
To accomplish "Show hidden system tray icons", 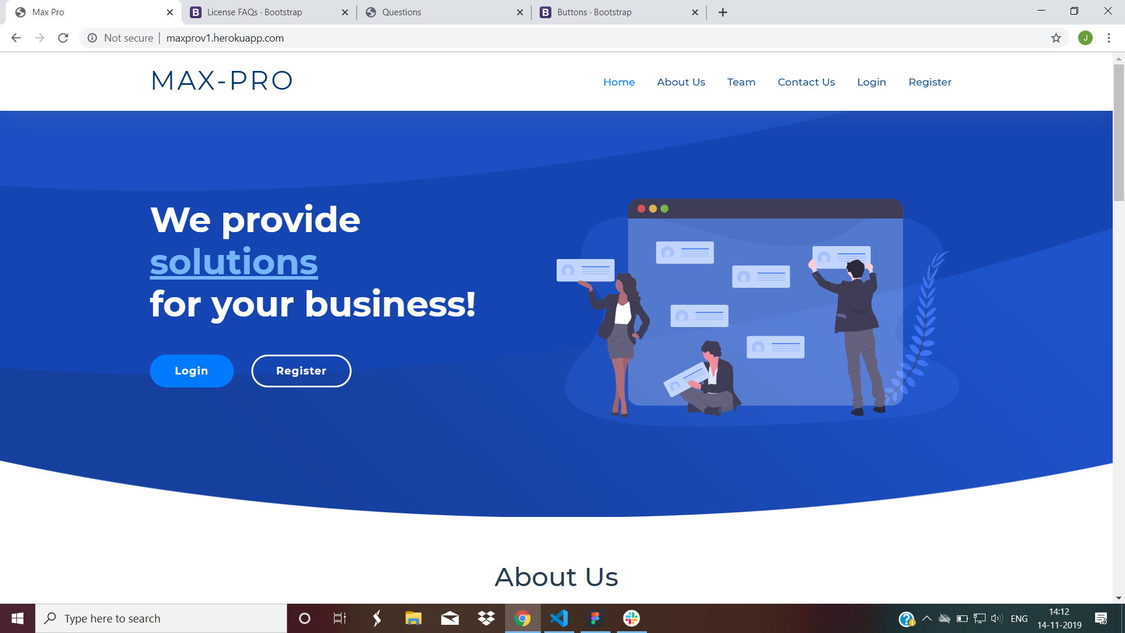I will point(926,618).
